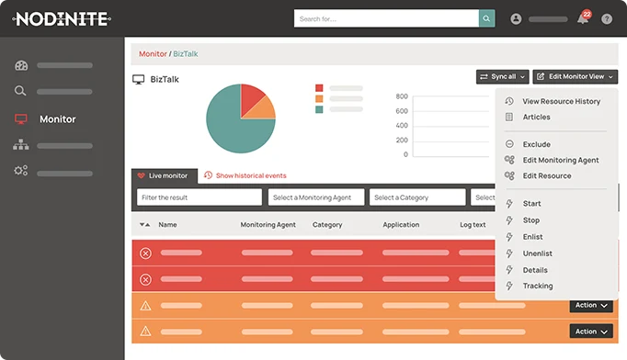Choose Edit Monitoring Agent menu entry
Viewport: 627px width, 360px height.
click(561, 160)
